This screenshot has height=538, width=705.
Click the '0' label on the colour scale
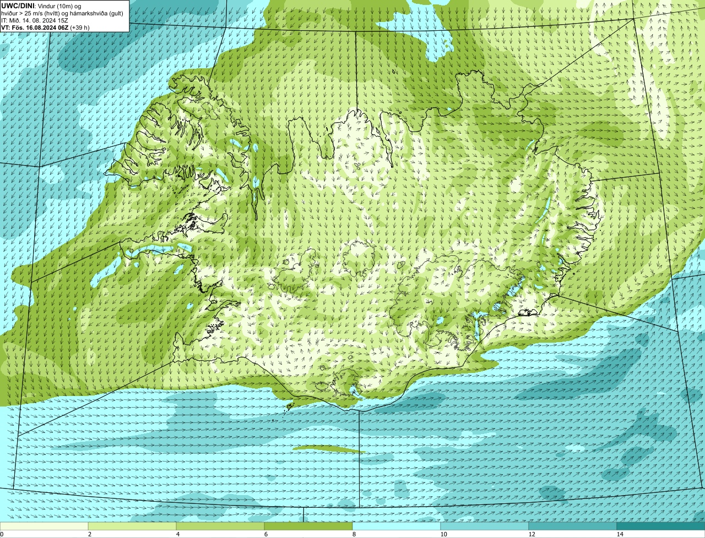coord(2,534)
